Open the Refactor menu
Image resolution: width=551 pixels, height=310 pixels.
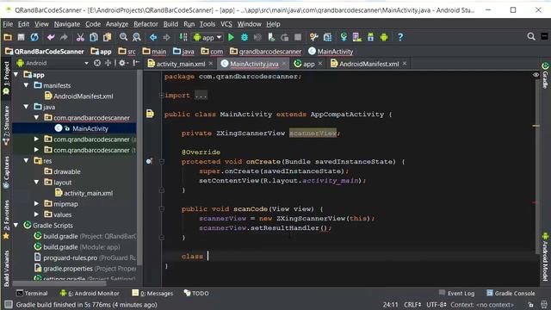click(145, 24)
